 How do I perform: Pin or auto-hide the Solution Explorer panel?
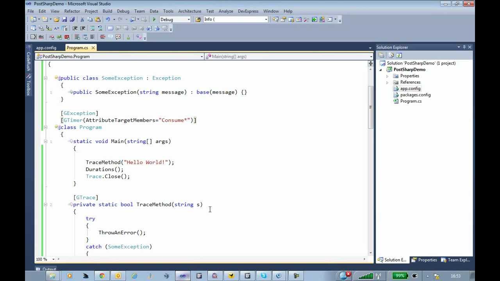tap(464, 47)
